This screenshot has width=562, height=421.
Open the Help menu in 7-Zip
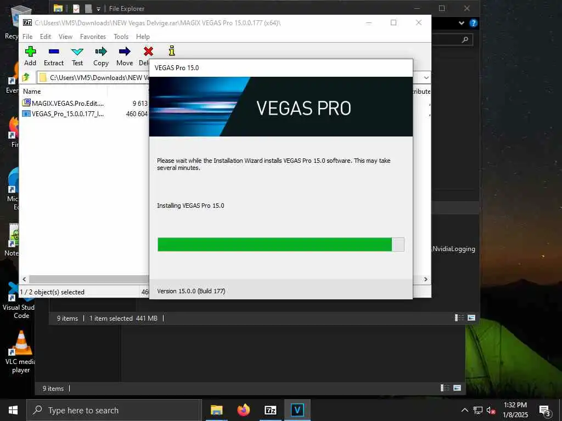[x=143, y=37]
